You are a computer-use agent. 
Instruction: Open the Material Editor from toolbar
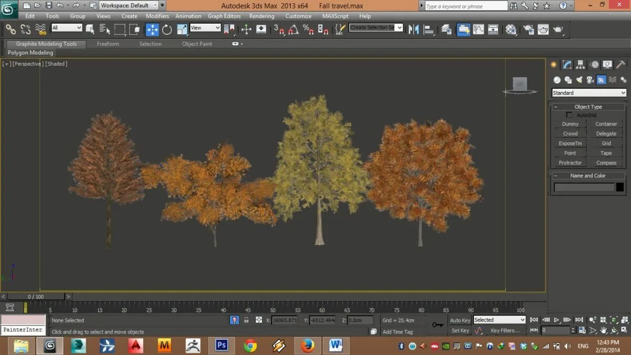point(511,29)
